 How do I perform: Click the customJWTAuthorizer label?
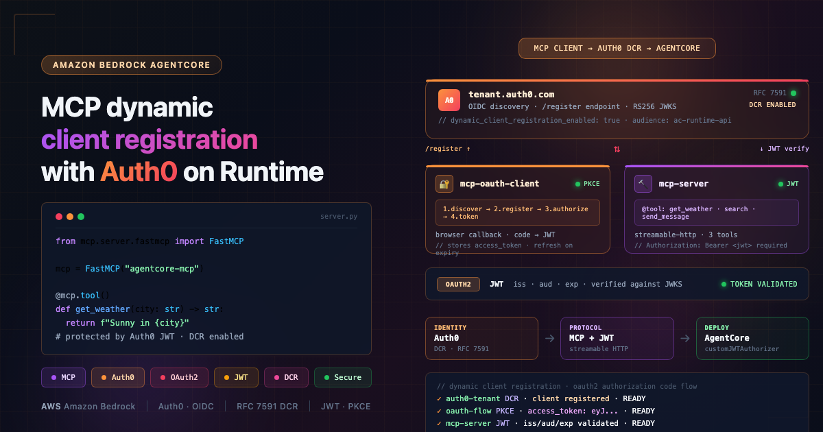coord(742,349)
